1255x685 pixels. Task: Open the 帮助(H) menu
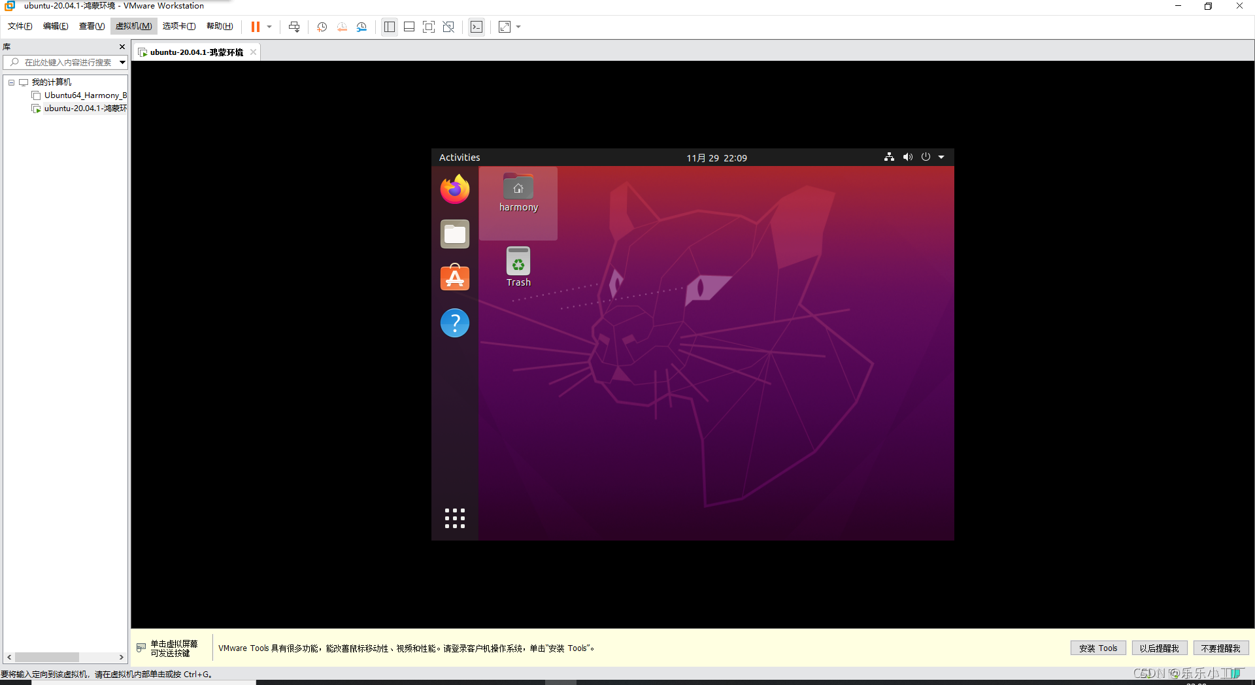coord(220,26)
